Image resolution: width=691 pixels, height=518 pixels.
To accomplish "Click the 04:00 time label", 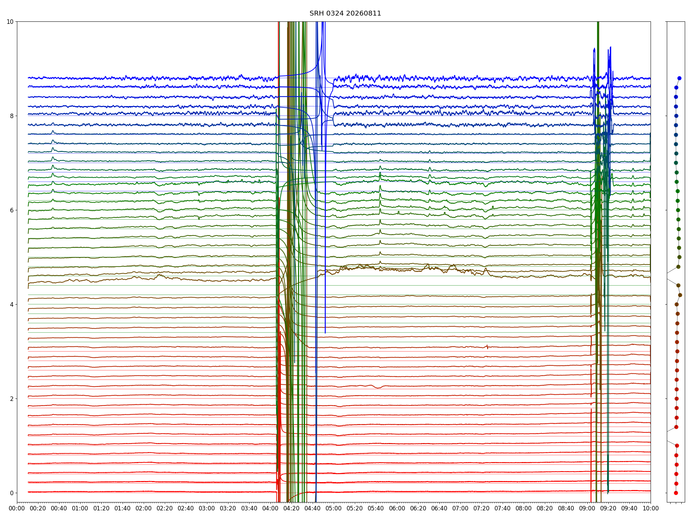I will coord(271,508).
